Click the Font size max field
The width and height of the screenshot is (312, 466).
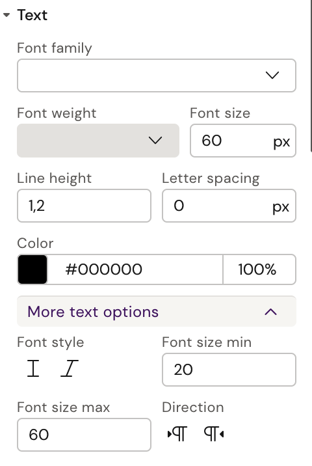click(x=84, y=435)
